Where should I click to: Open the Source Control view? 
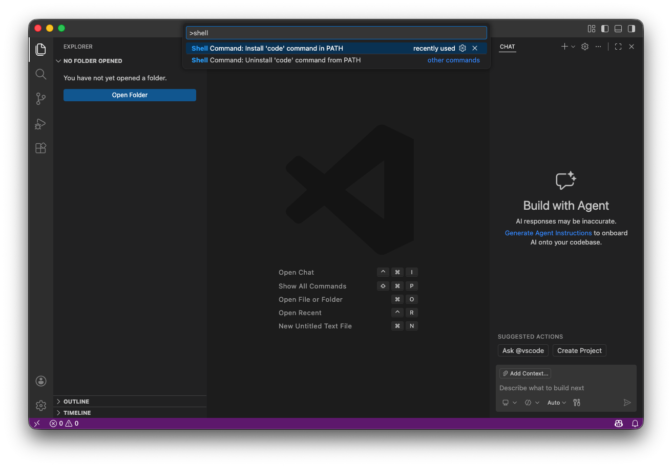(x=41, y=99)
